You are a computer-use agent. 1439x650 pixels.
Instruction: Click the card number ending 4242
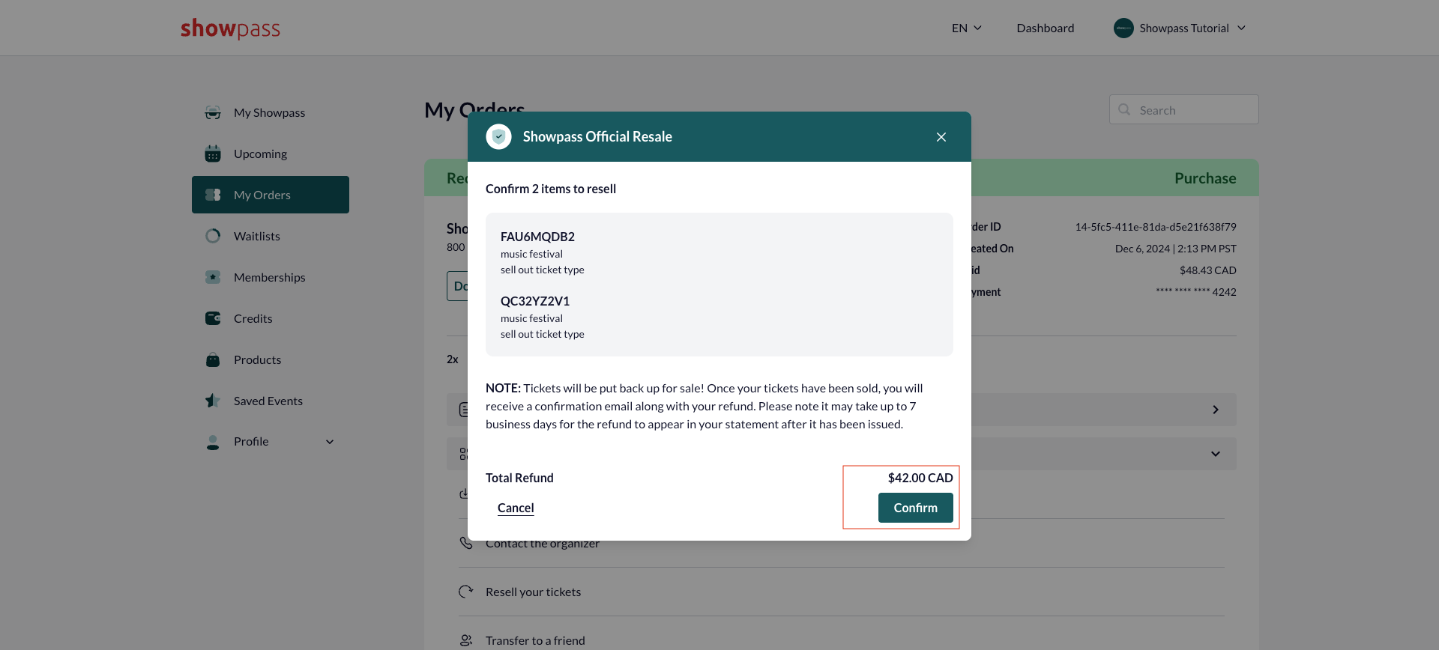(1196, 292)
